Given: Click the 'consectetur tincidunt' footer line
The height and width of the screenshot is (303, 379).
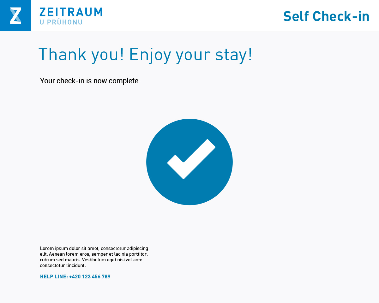Looking at the screenshot, I should [x=63, y=265].
